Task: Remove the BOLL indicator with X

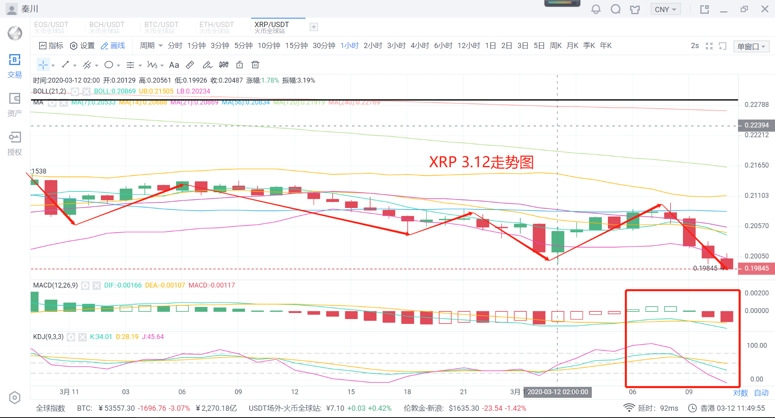Action: [x=86, y=91]
